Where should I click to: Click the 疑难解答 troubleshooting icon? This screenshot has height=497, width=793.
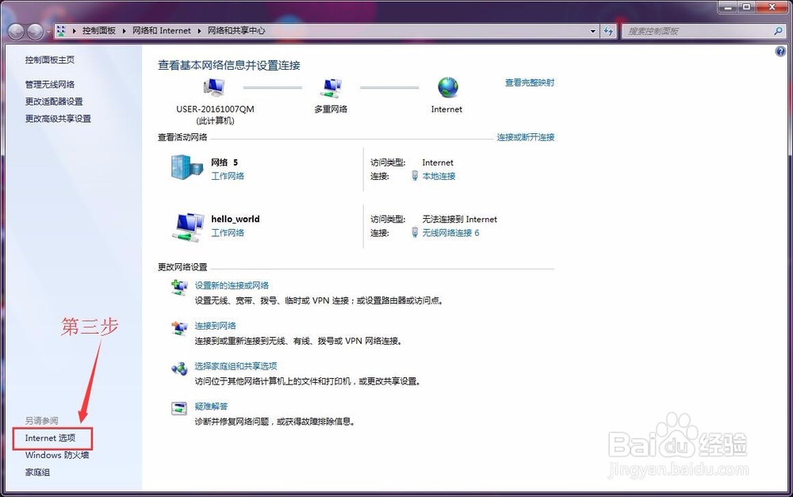point(180,408)
